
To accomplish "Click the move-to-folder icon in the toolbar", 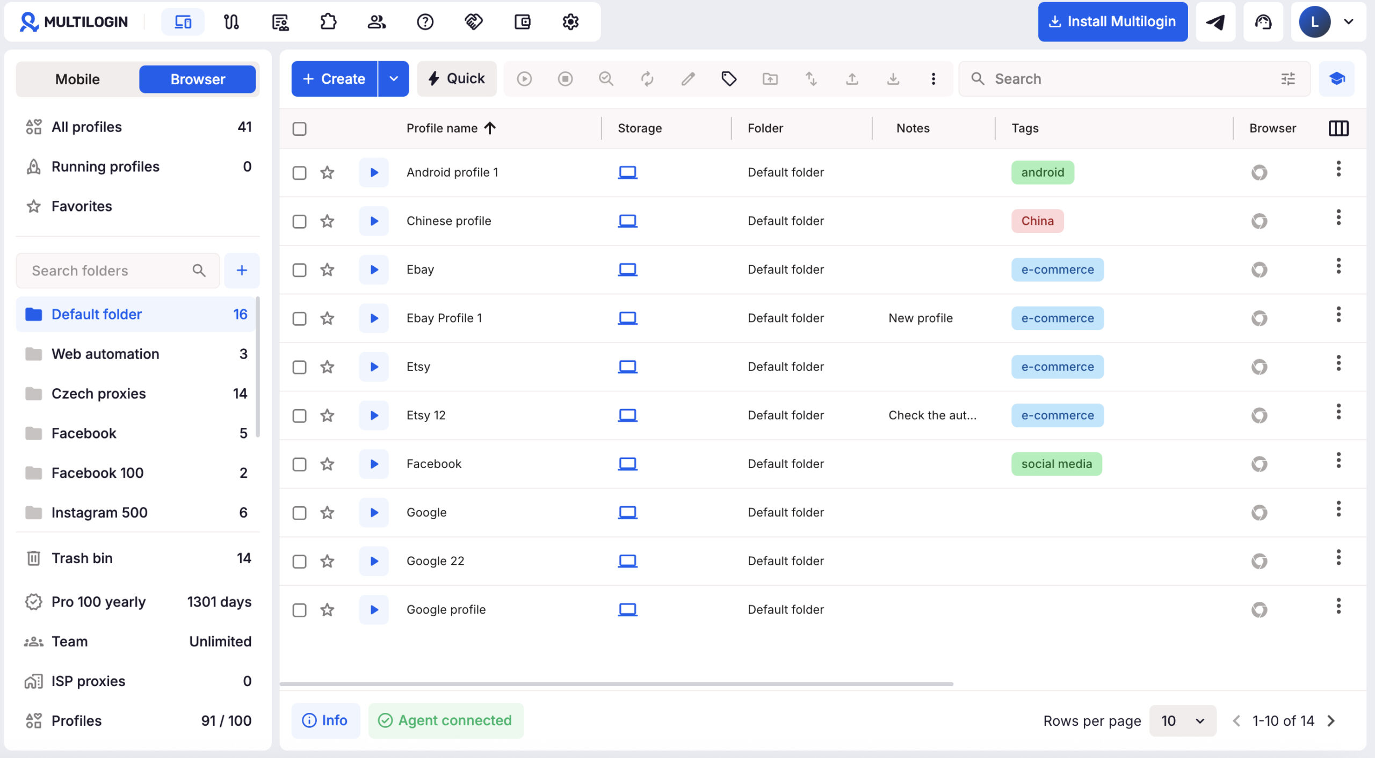I will [770, 79].
